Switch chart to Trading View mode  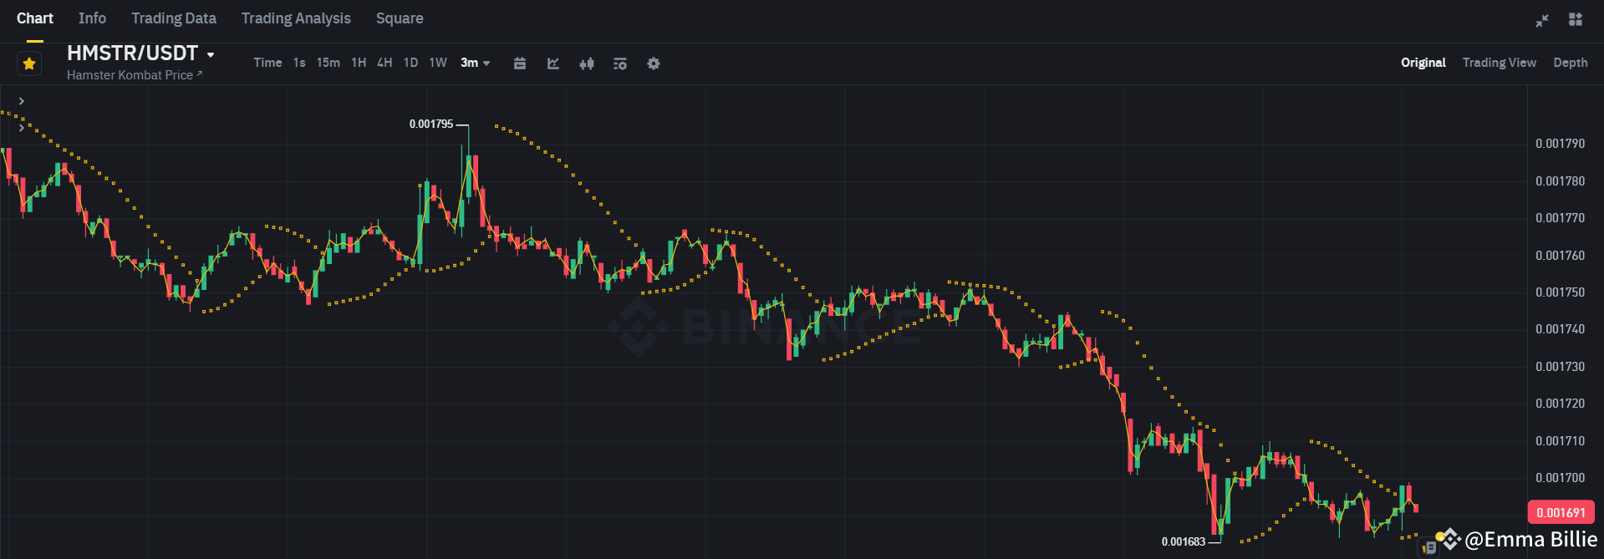click(1499, 63)
